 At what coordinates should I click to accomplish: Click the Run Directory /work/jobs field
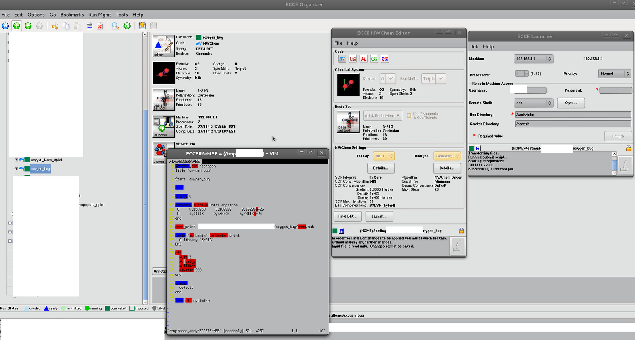tap(573, 115)
